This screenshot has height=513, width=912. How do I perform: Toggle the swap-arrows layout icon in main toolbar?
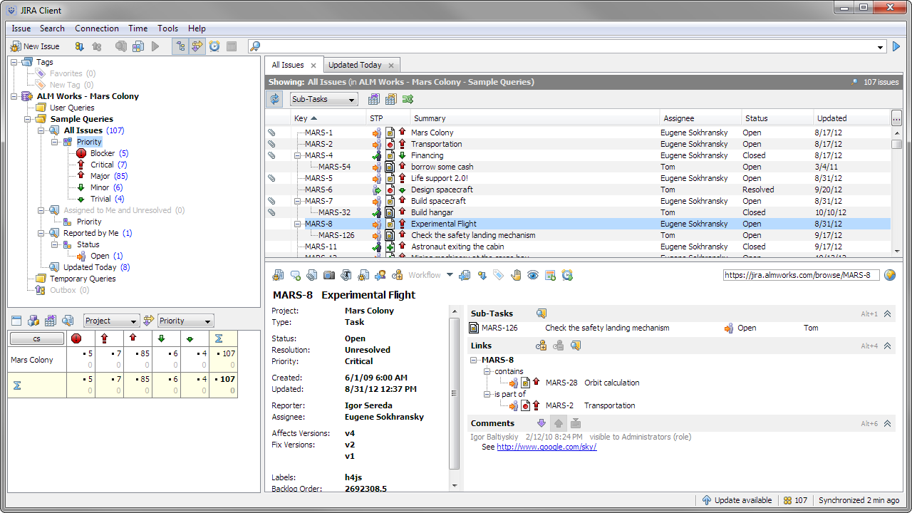pos(197,46)
